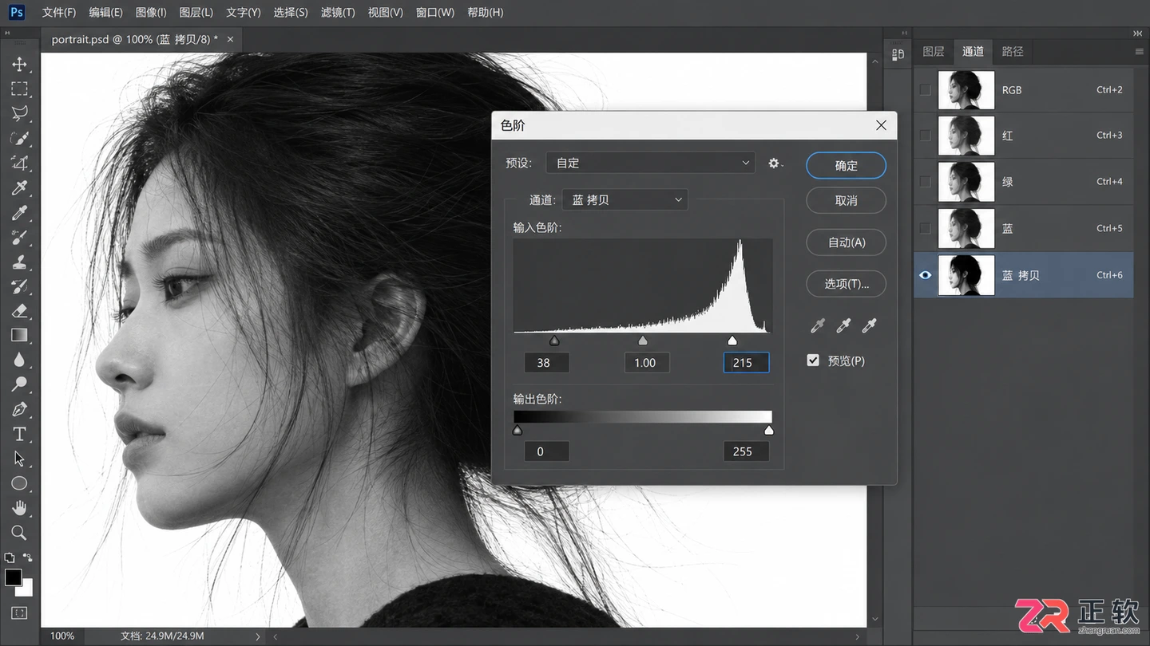The width and height of the screenshot is (1150, 646).
Task: Activate the Horizontal Type tool
Action: [x=19, y=434]
